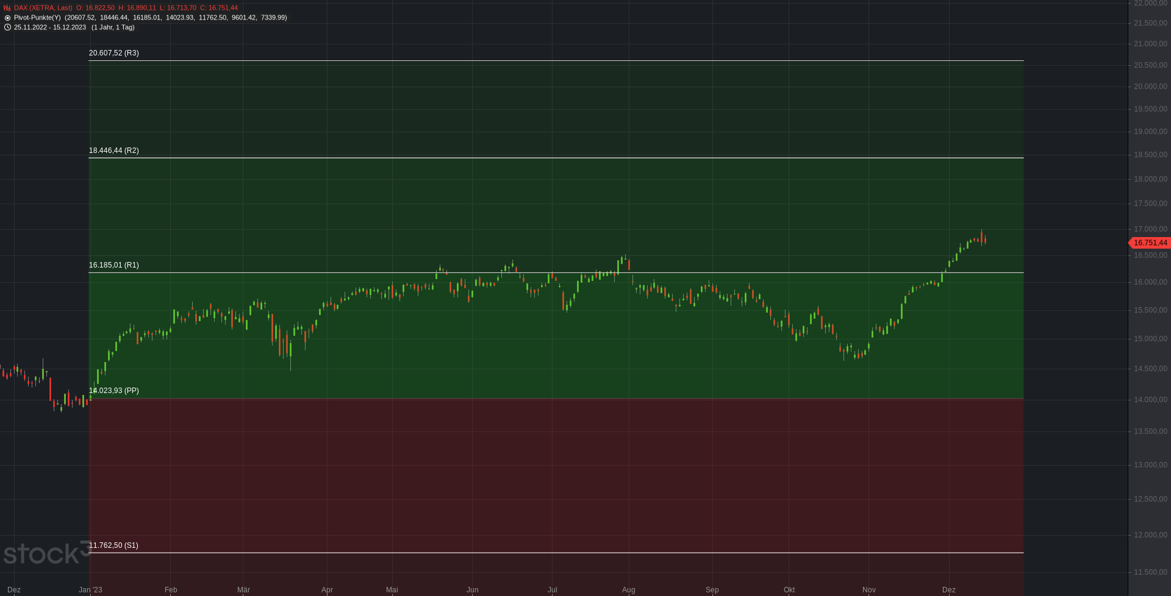Select the 16.185,01 (R1) pivot label
This screenshot has width=1171, height=596.
pyautogui.click(x=114, y=265)
